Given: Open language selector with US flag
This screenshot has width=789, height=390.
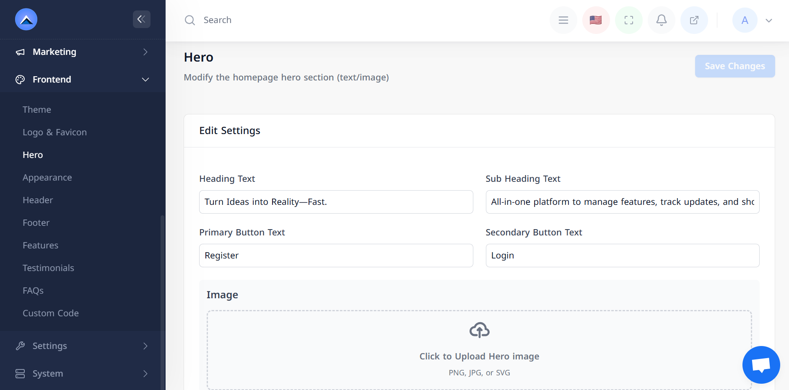Looking at the screenshot, I should pos(596,20).
